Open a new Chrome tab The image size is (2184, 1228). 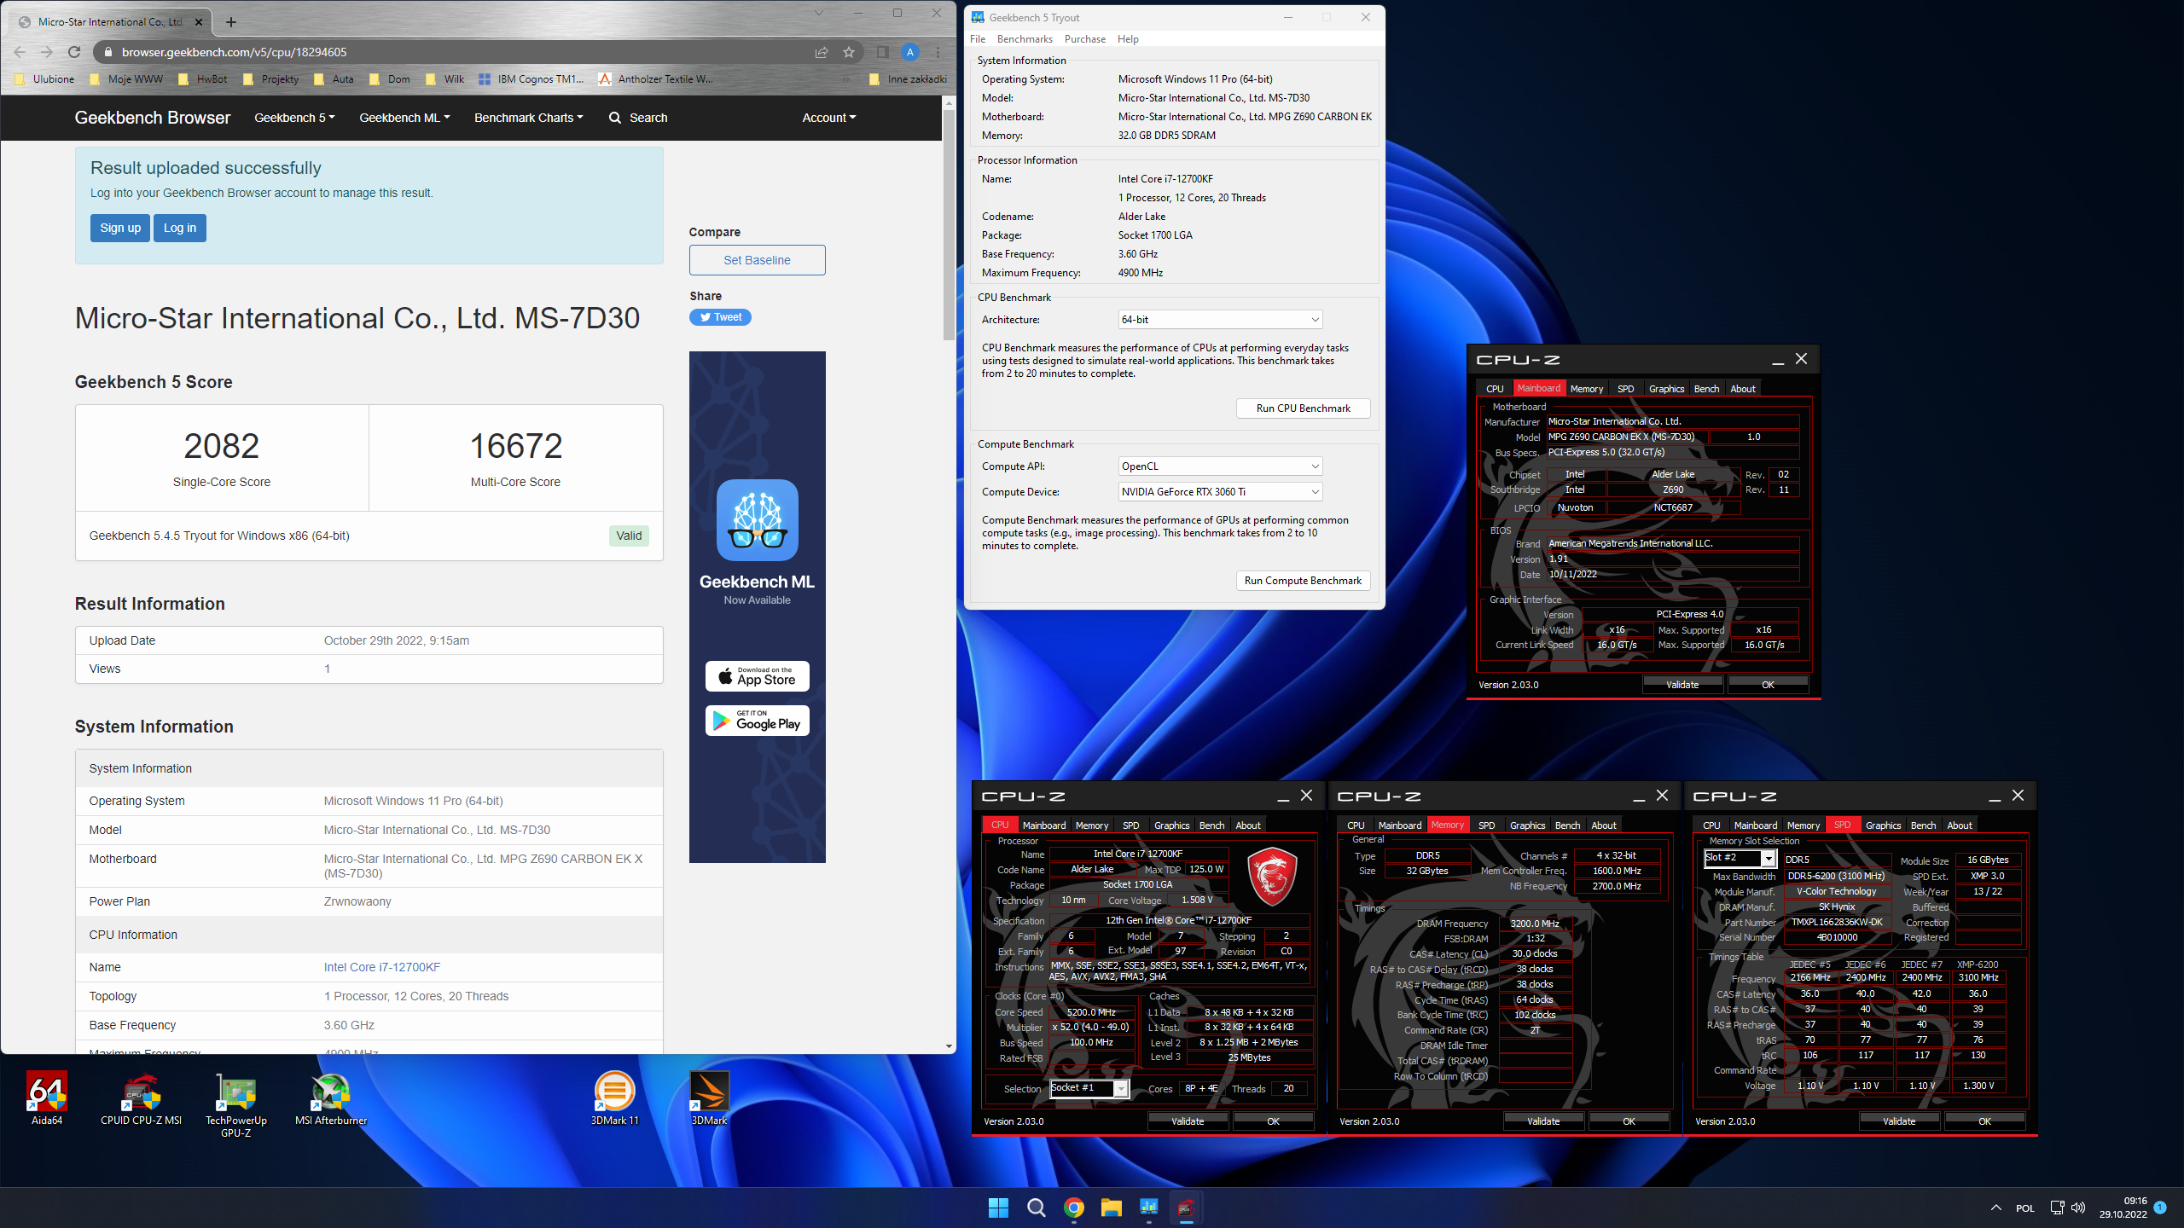click(231, 22)
